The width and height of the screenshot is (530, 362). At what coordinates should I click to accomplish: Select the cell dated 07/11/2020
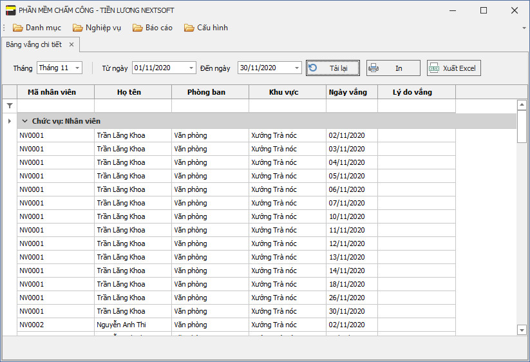tap(352, 203)
